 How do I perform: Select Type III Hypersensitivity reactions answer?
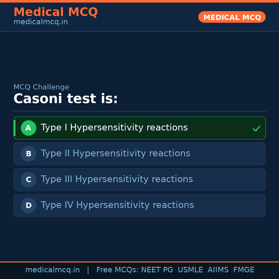117,179
